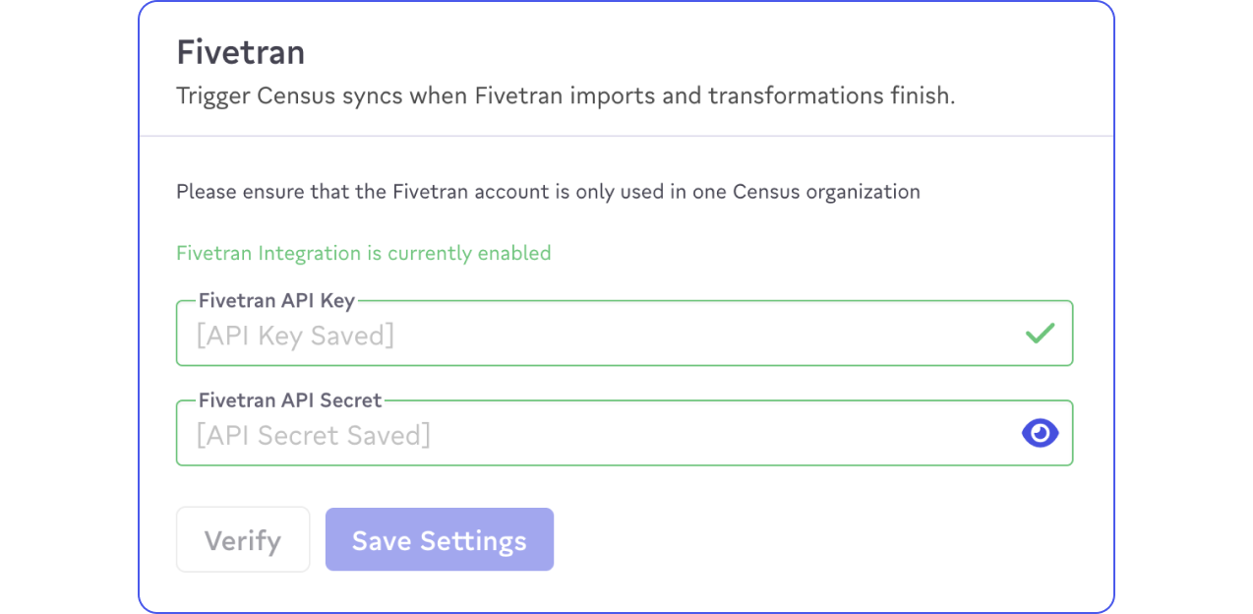
Task: Click the 'Fivetran API Key' field label
Action: (x=276, y=301)
